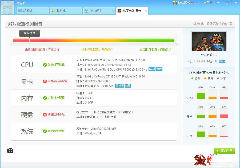Open the Orcs Must Die 2 cover thumbnail

(x=209, y=41)
